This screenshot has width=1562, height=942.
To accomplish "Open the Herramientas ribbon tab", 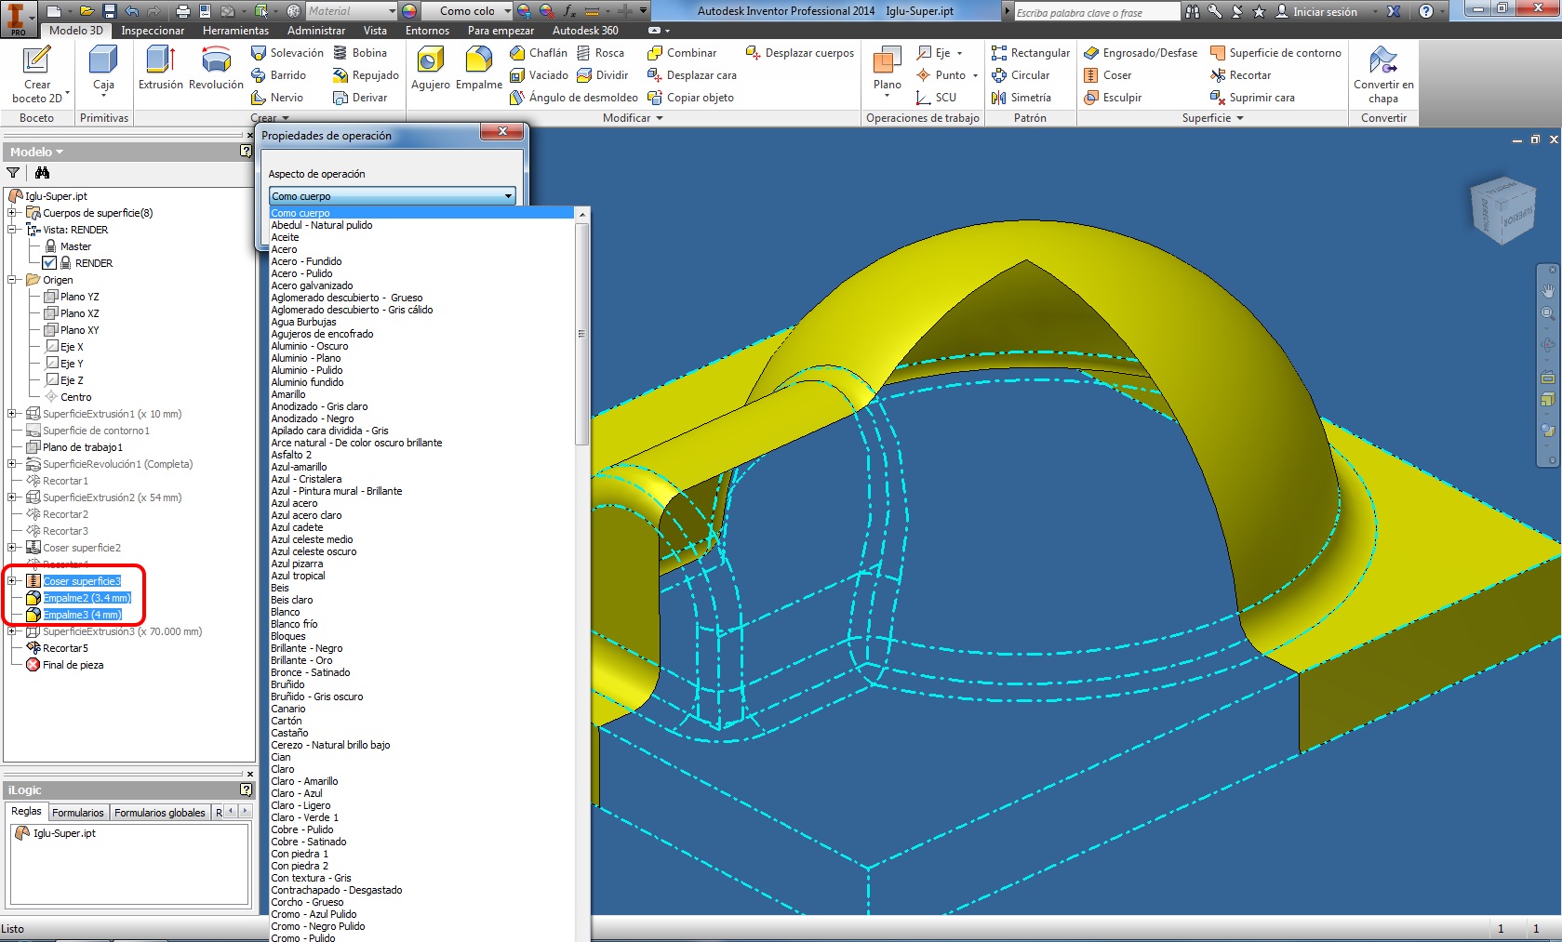I will pos(235,31).
